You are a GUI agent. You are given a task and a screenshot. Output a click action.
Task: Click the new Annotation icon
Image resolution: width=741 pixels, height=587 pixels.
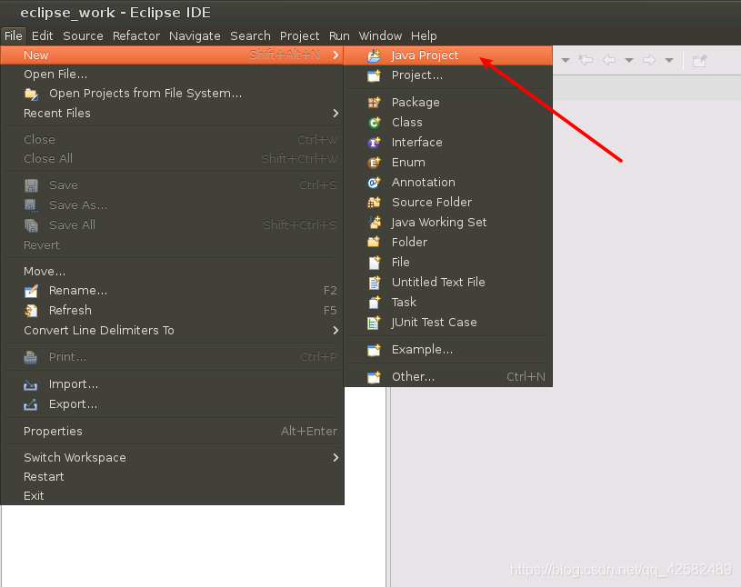click(x=374, y=183)
